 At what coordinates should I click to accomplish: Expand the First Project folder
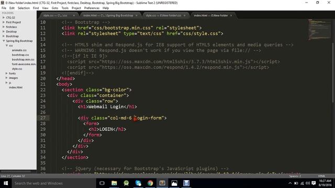4,22
